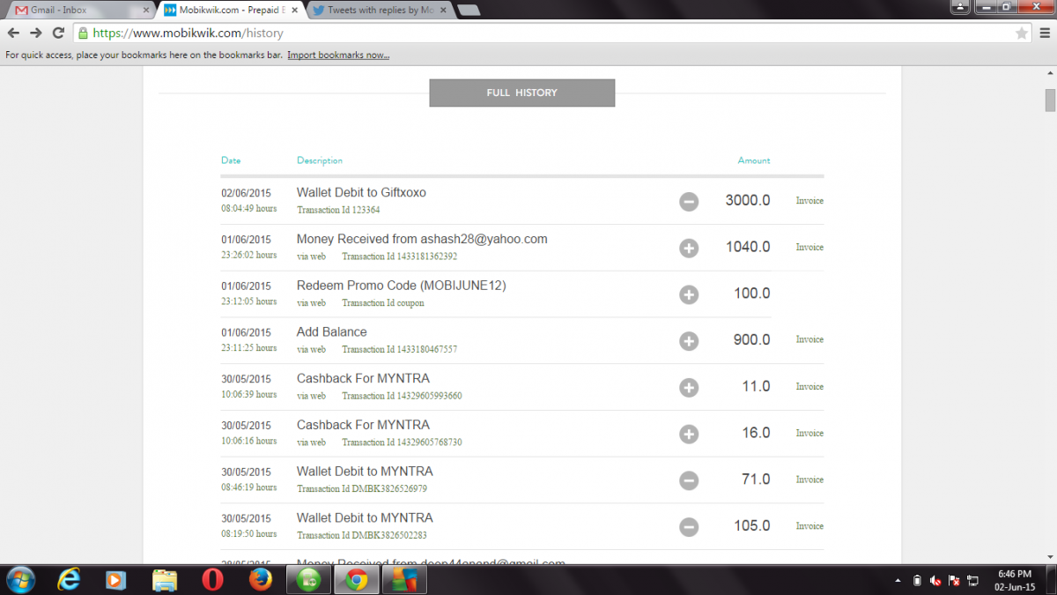
Task: Click the Date column header
Action: coord(231,160)
